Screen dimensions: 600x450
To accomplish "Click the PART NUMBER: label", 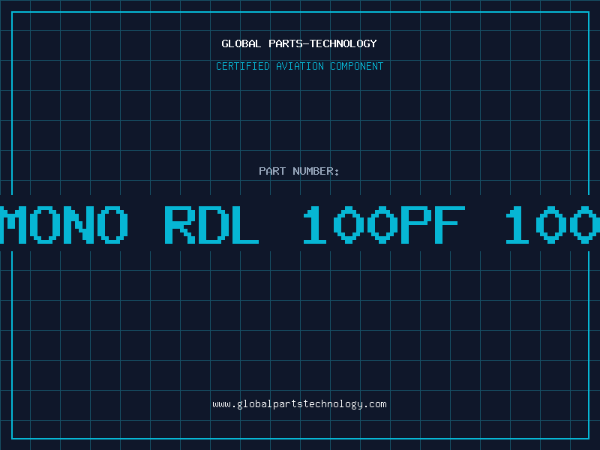I will click(x=299, y=171).
